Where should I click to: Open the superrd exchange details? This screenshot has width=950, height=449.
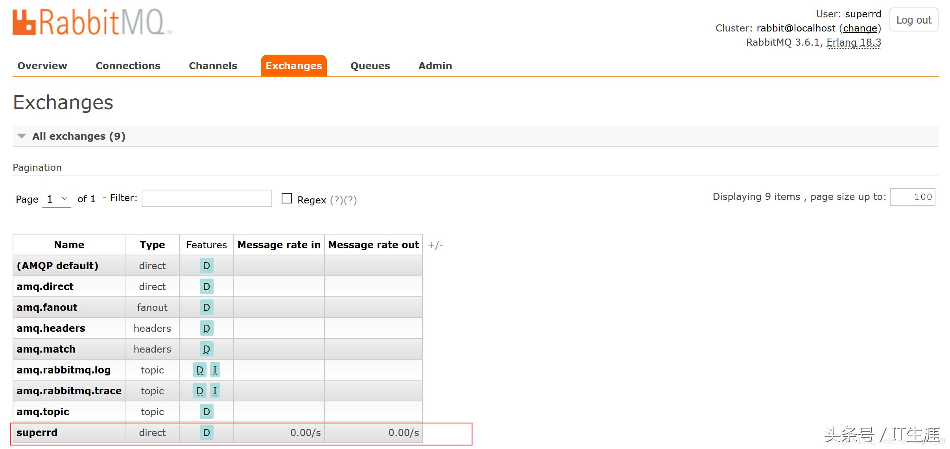(x=37, y=432)
